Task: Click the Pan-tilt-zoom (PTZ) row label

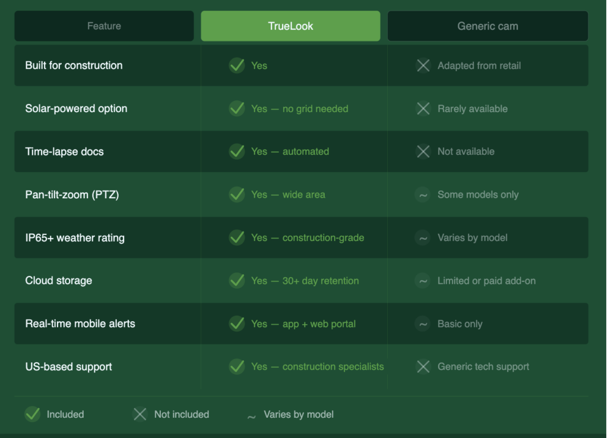Action: (x=72, y=195)
